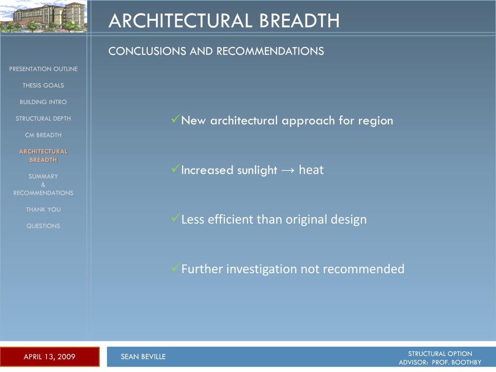Jump to the Structural Depth section

(x=43, y=118)
